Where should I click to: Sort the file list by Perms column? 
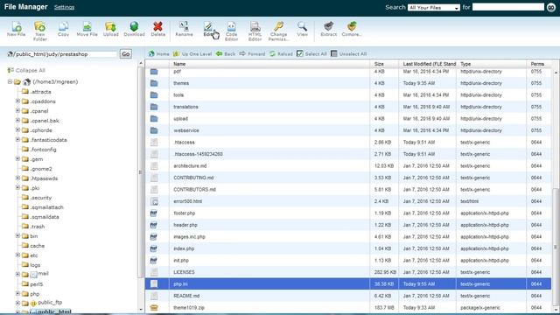tap(537, 64)
